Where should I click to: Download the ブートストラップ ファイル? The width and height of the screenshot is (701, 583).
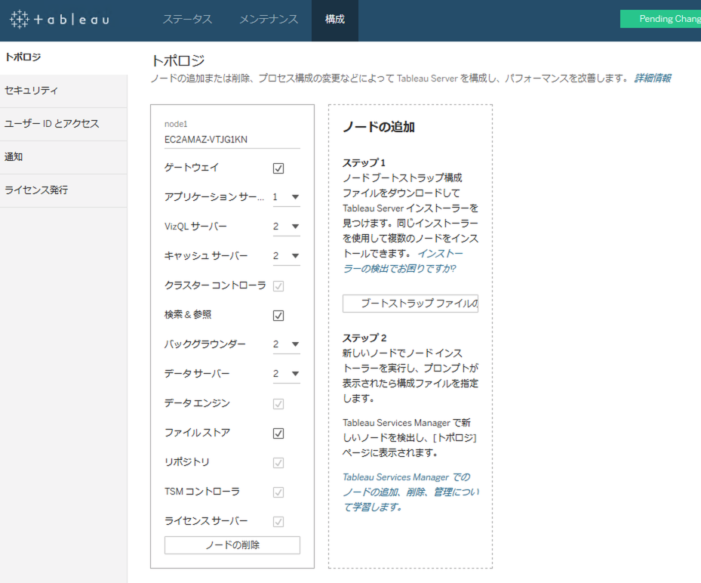(410, 304)
